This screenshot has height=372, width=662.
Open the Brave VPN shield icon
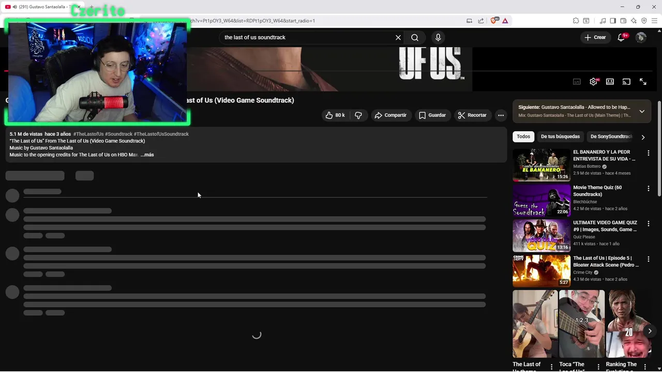644,21
